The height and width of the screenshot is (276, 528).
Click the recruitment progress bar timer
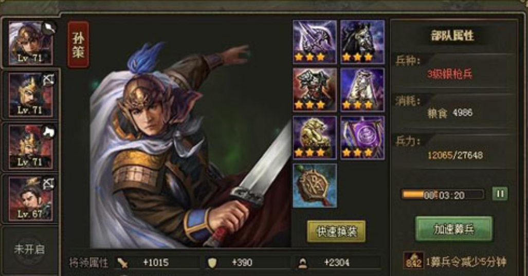pyautogui.click(x=443, y=195)
